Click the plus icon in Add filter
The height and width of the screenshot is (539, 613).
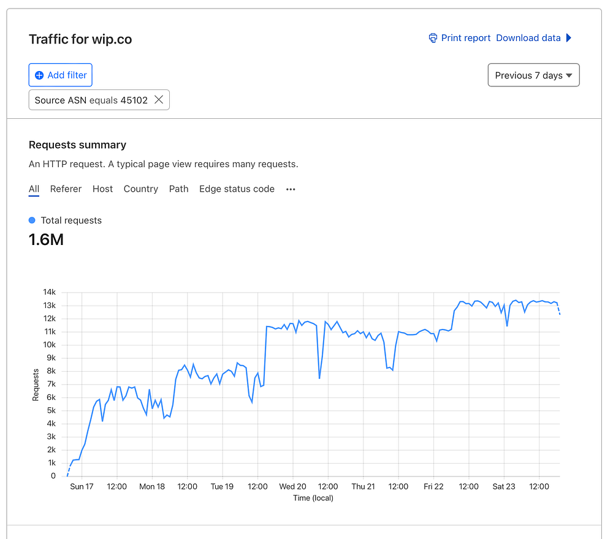[39, 75]
